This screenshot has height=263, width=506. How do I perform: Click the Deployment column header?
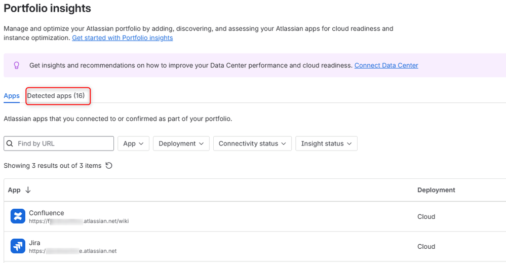coord(436,190)
